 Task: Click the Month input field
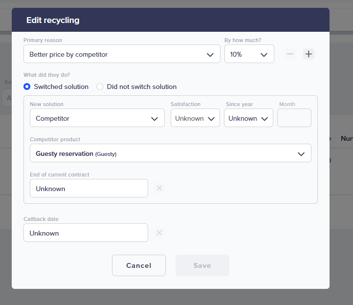294,118
